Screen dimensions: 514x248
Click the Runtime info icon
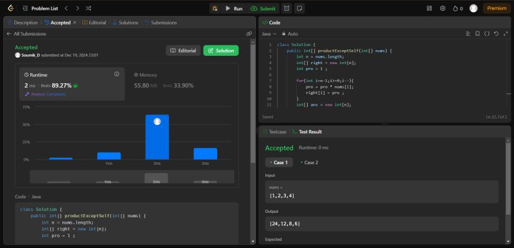click(x=117, y=74)
